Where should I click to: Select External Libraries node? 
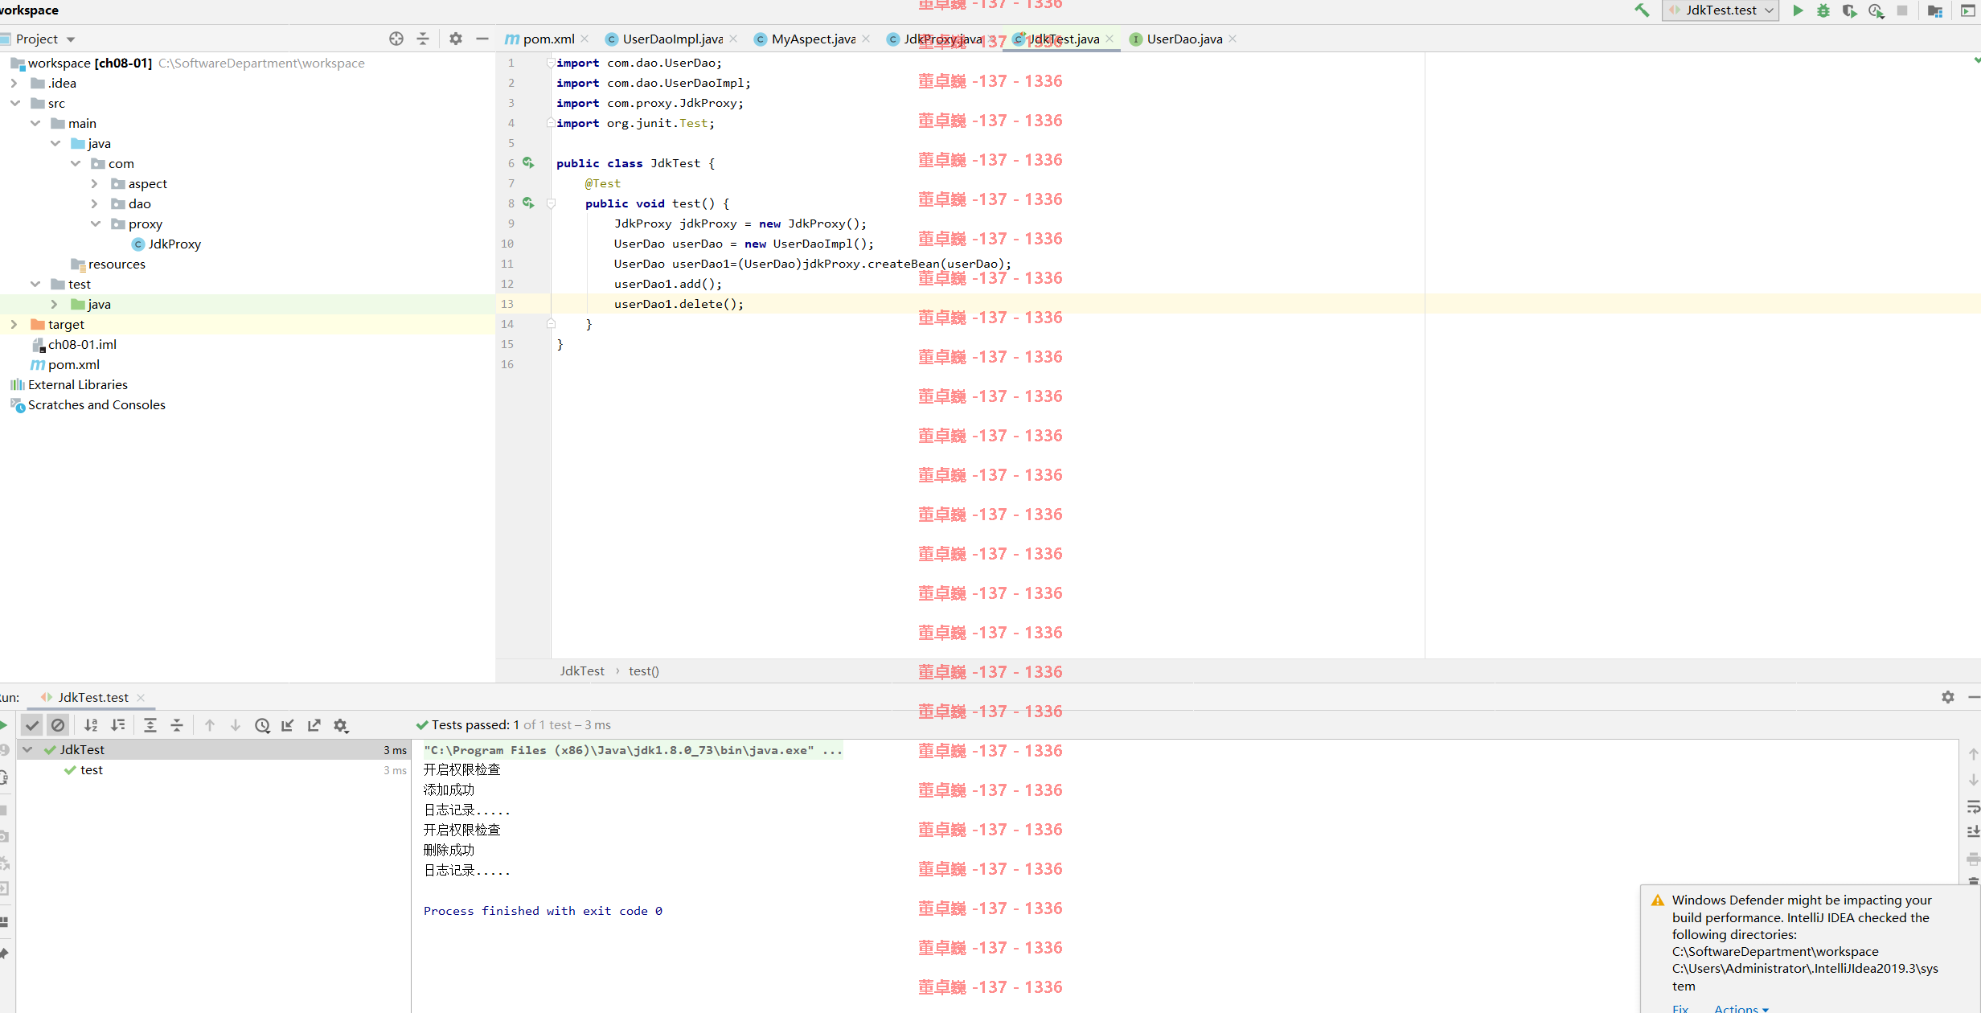pos(69,384)
